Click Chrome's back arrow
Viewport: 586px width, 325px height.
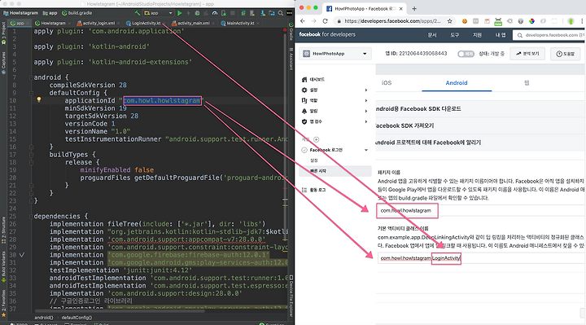(x=303, y=21)
